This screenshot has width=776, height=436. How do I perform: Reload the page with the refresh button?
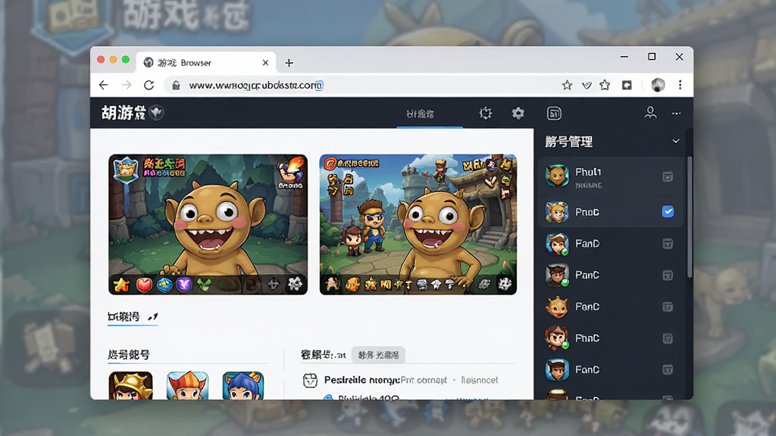tap(149, 85)
